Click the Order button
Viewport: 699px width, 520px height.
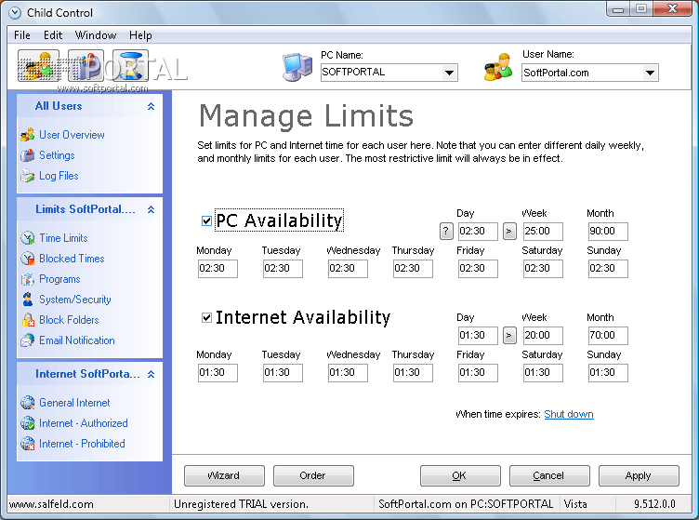[x=313, y=476]
